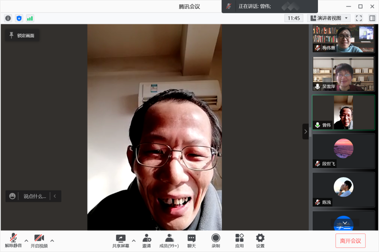
Task: Expand video options arrow beside 开启视频
Action: click(52, 240)
